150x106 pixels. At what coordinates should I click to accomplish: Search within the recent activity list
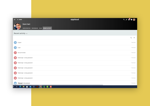131,38
